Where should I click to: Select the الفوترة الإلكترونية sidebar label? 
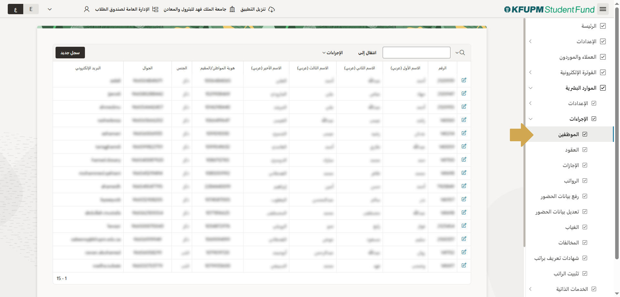coord(578,72)
